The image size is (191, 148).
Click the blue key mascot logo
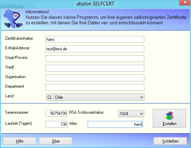coord(13,19)
